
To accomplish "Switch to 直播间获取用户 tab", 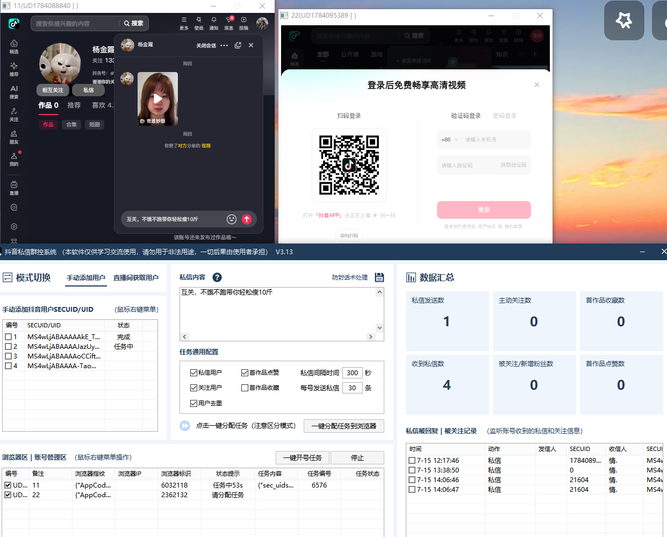I will point(136,278).
